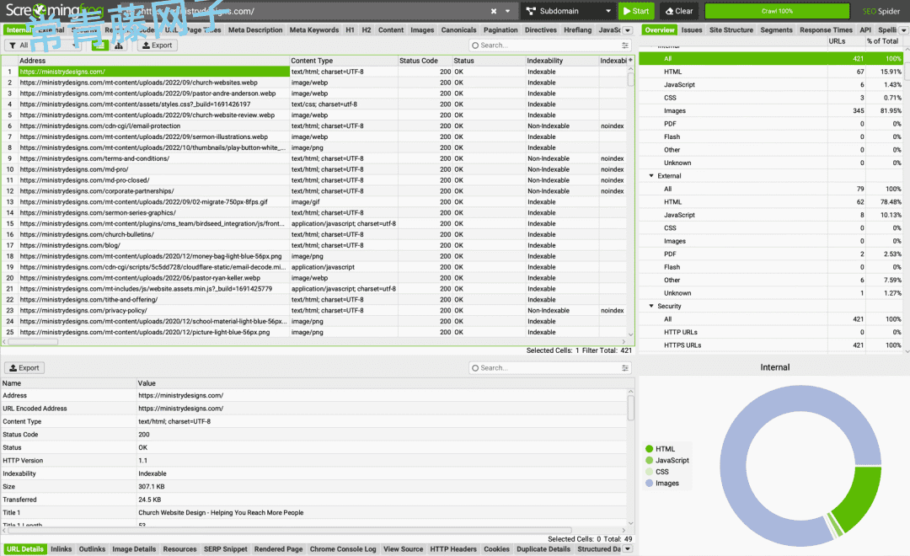This screenshot has width=910, height=556.
Task: Collapse the External section in overview
Action: click(651, 176)
